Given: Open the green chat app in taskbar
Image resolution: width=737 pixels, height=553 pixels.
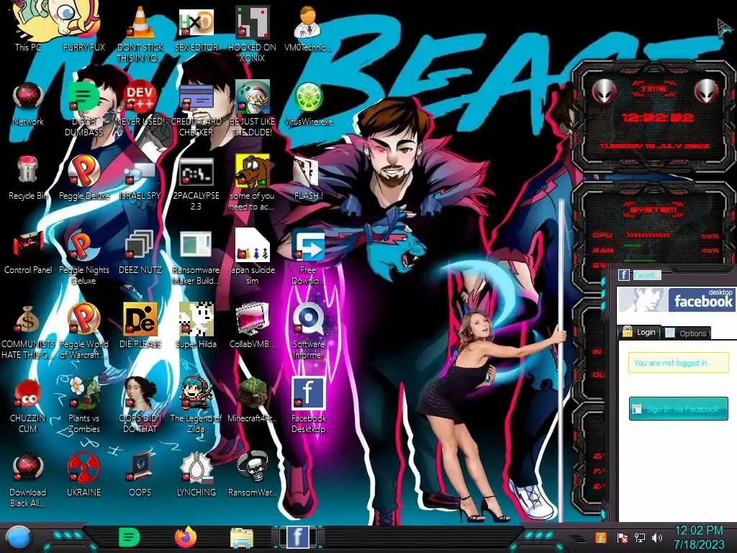Looking at the screenshot, I should [129, 537].
